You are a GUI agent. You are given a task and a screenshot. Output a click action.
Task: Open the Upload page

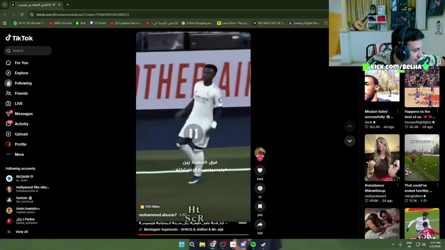(x=21, y=134)
